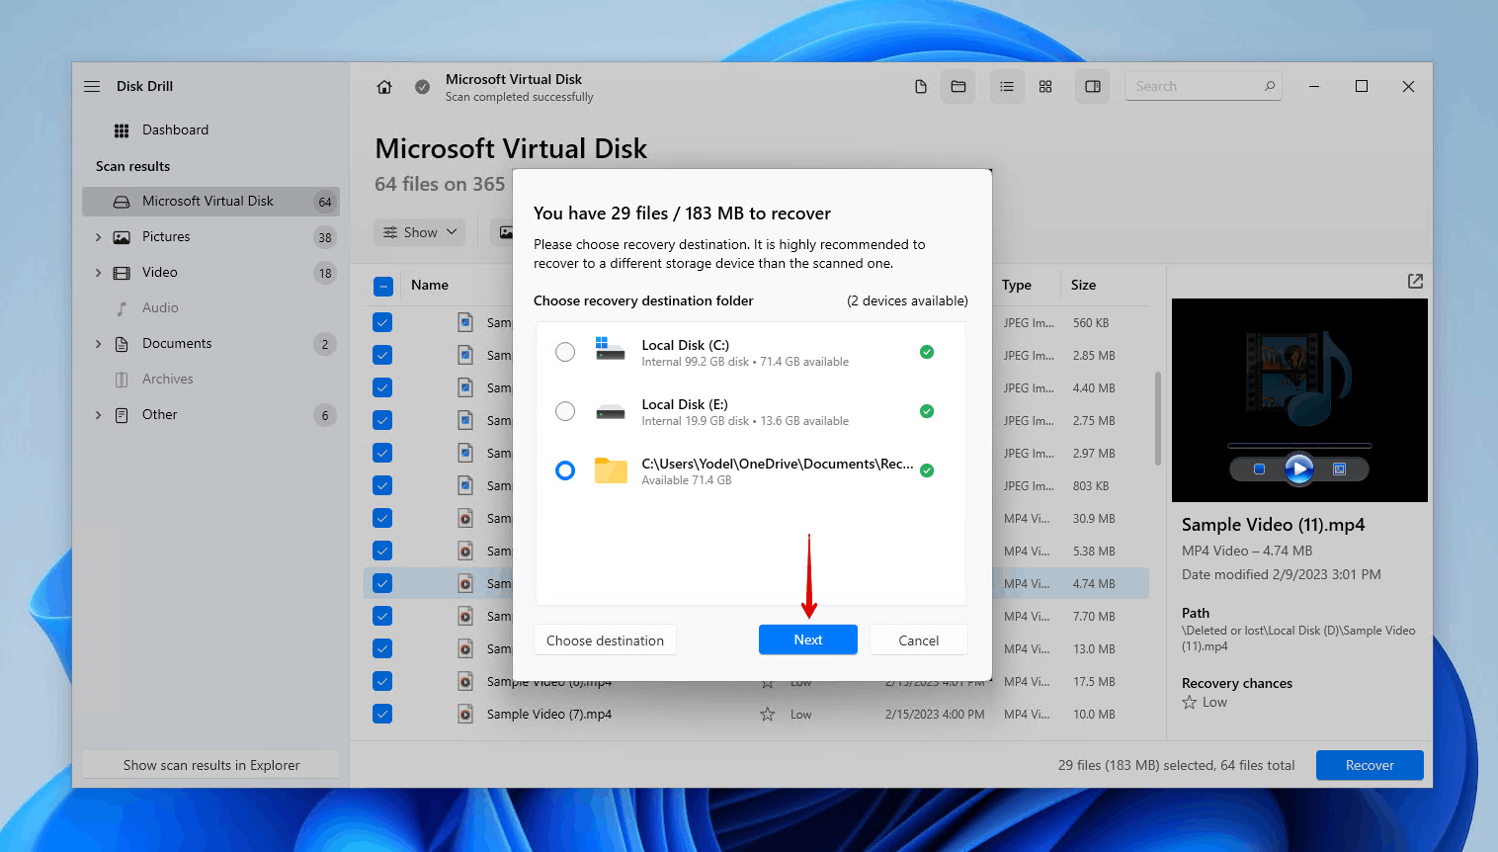Click the scan completed checkmark status icon
This screenshot has height=852, width=1498.
422,87
